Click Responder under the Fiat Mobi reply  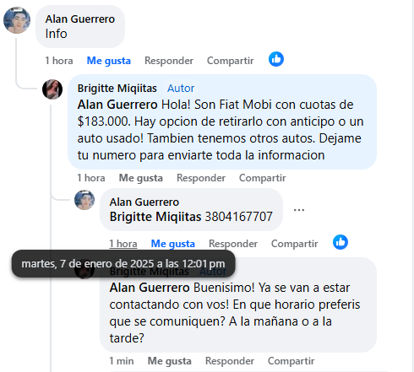(x=201, y=178)
